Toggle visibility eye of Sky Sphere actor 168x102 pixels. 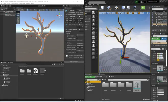pyautogui.click(x=152, y=21)
